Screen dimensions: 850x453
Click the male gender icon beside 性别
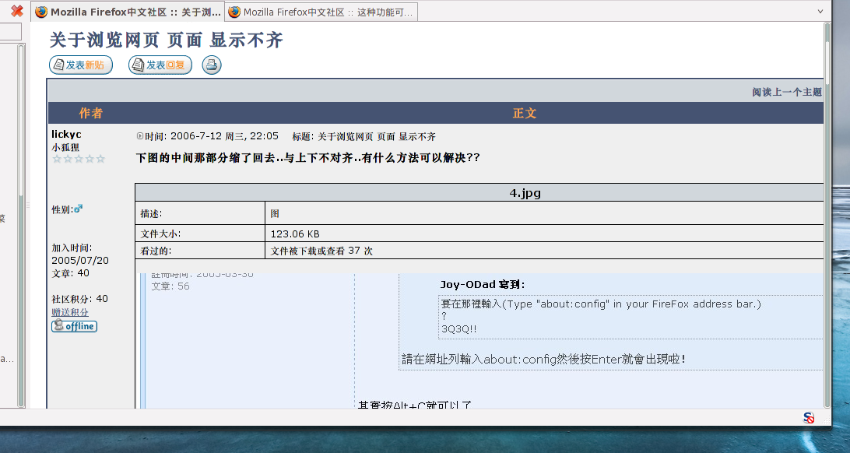[x=78, y=209]
